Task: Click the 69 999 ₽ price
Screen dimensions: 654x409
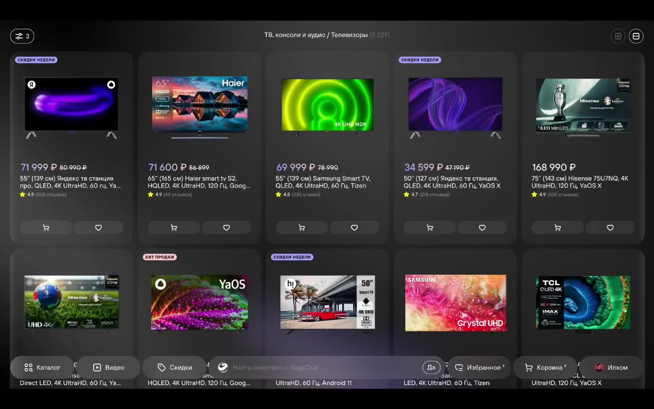Action: (295, 168)
